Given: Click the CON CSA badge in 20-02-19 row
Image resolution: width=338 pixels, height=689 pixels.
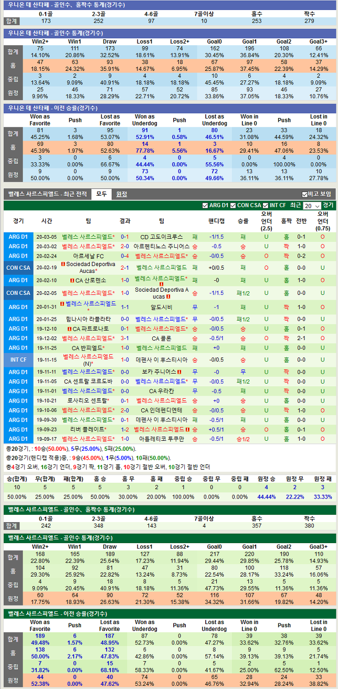Looking at the screenshot, I should [18, 268].
